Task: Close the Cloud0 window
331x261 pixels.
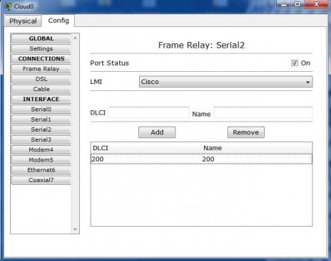Action: [x=316, y=4]
